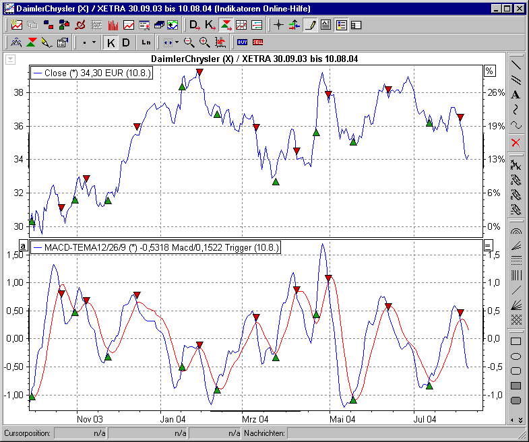
Task: Choose the ellipse shape tool
Action: 516,356
